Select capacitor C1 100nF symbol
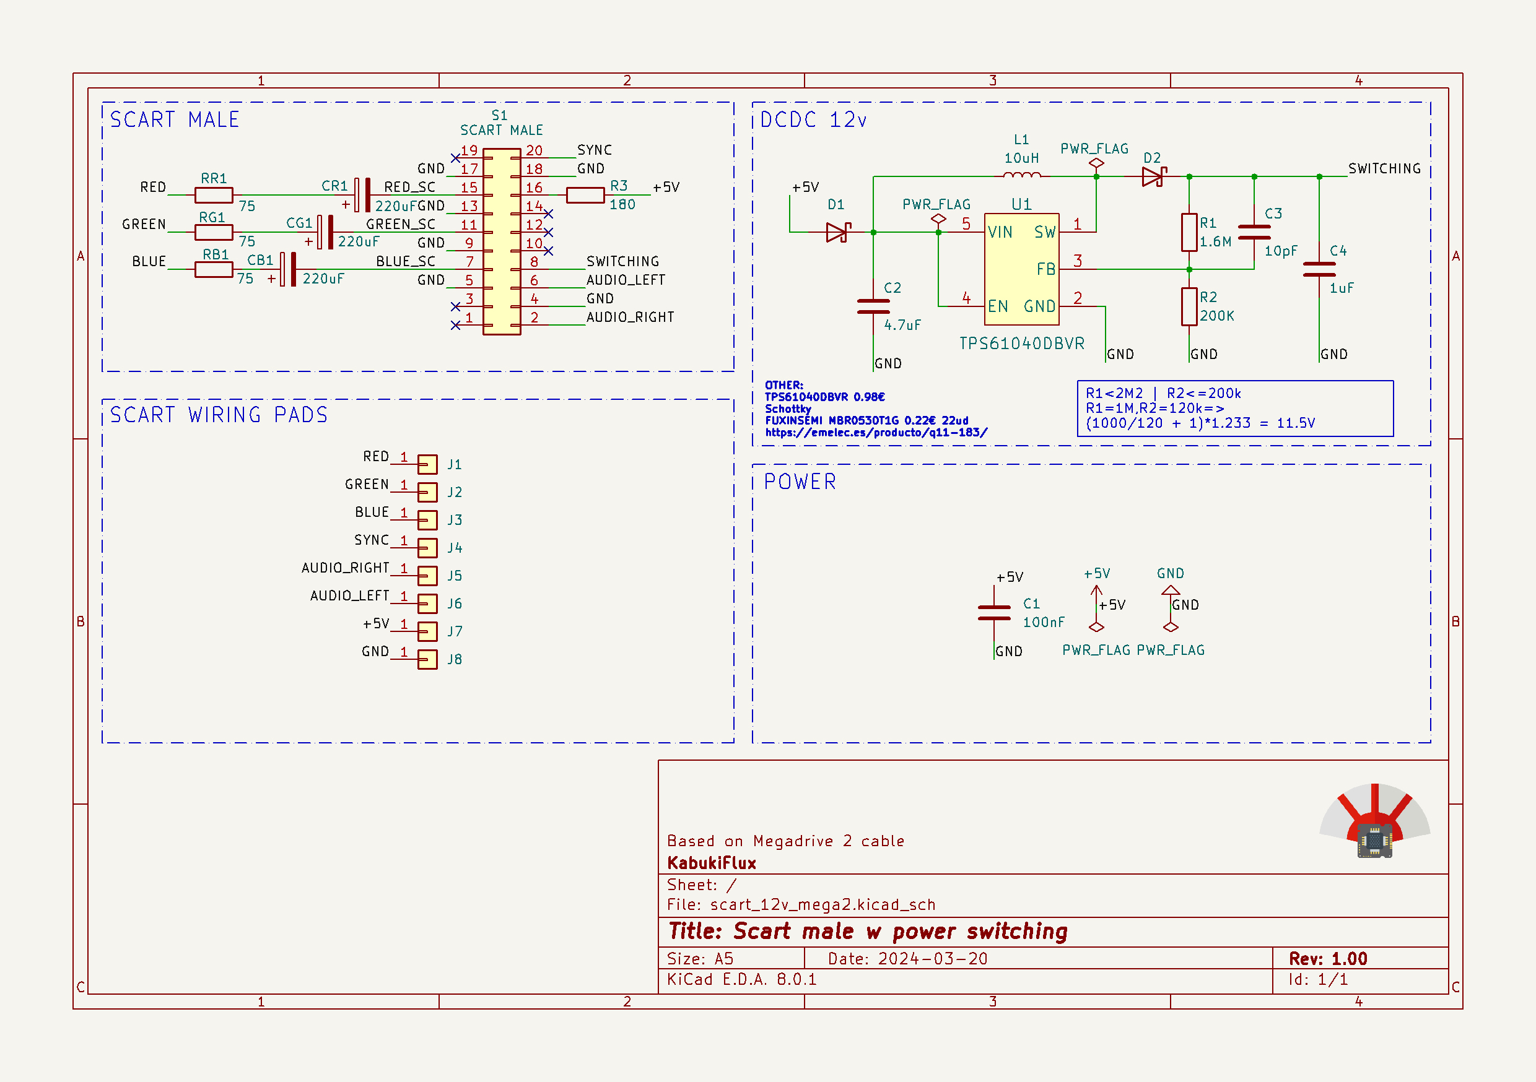 click(x=994, y=613)
